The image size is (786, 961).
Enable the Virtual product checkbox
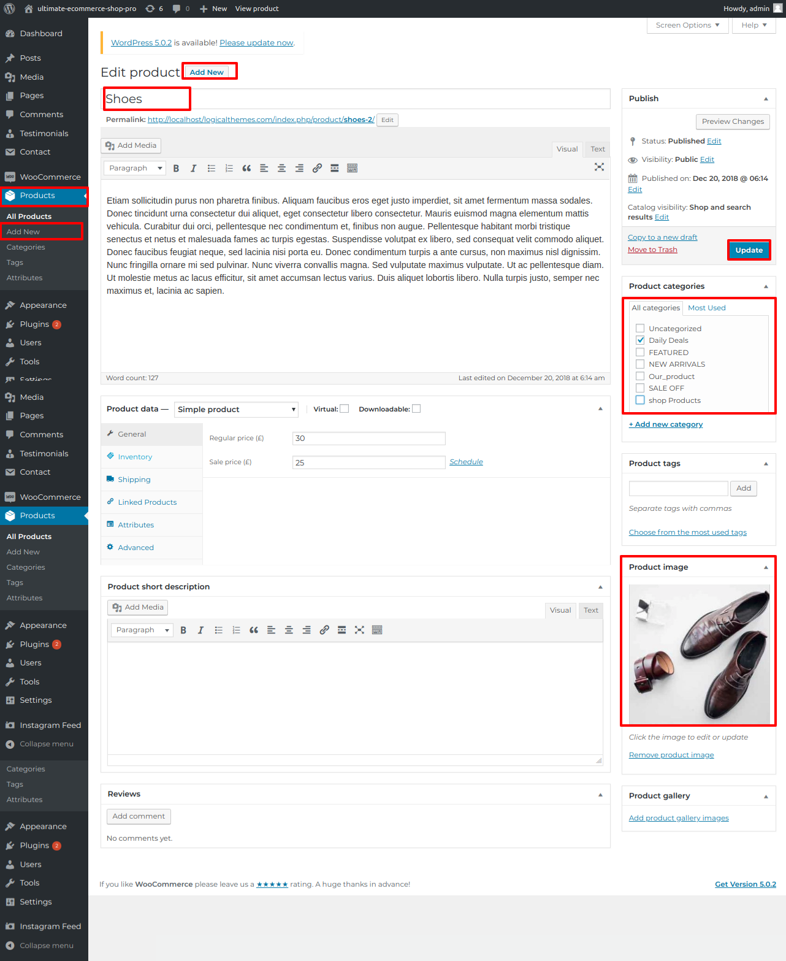[x=345, y=409]
